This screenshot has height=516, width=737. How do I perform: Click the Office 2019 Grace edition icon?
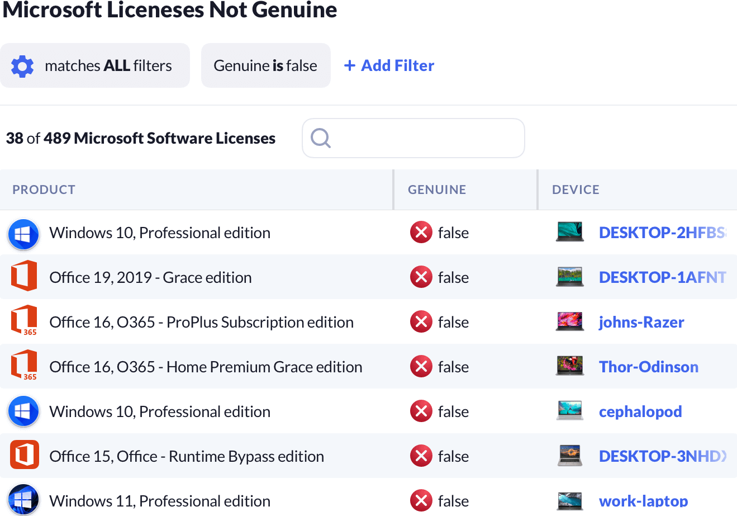pyautogui.click(x=23, y=277)
